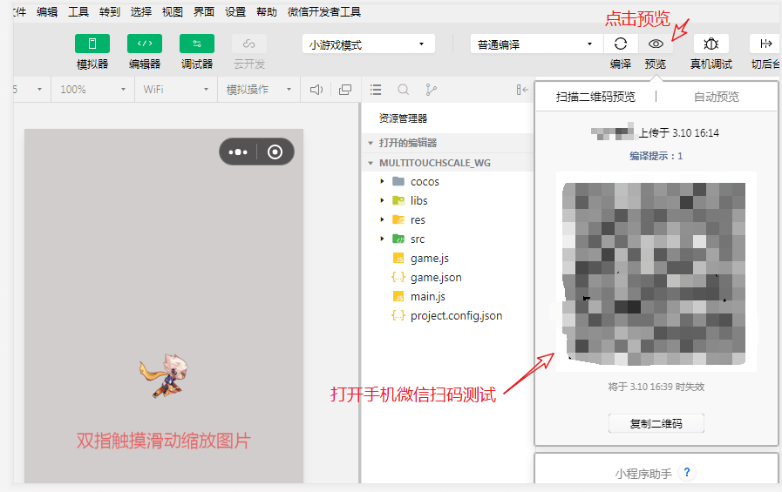782x492 pixels.
Task: Click the preview (预览) eye icon
Action: 656,44
